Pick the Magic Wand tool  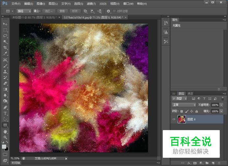[x=5, y=41]
